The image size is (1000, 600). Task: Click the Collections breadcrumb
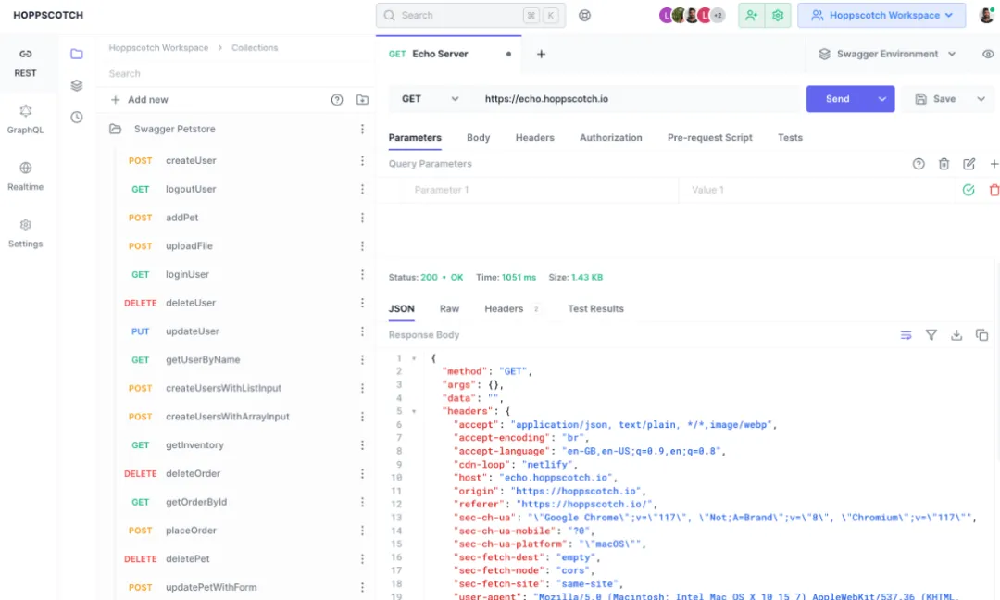(255, 48)
